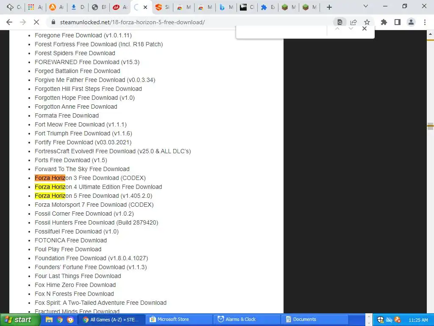This screenshot has height=326, width=434.
Task: Click the Windows start button
Action: (19, 320)
